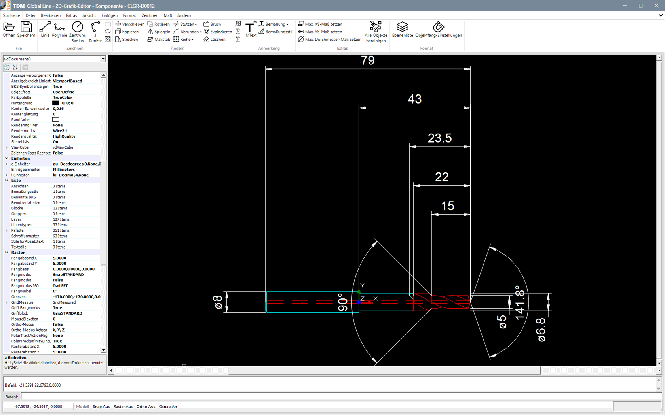The image size is (665, 415).
Task: Click Max. YS-Maß setzen
Action: click(320, 32)
